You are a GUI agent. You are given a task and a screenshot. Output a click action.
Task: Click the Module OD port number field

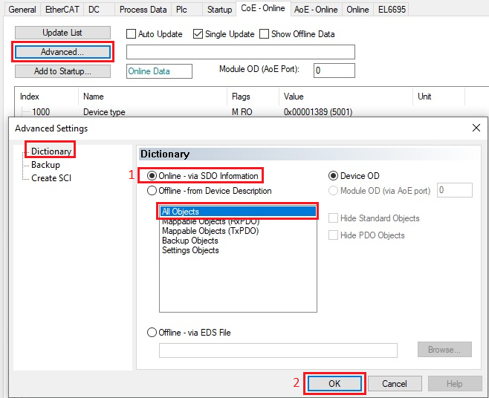[454, 190]
